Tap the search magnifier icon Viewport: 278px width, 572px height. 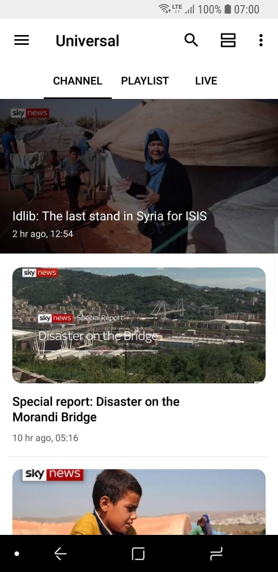tap(192, 40)
